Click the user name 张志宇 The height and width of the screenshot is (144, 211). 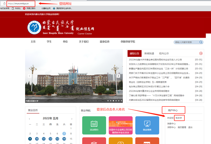pos(179,118)
